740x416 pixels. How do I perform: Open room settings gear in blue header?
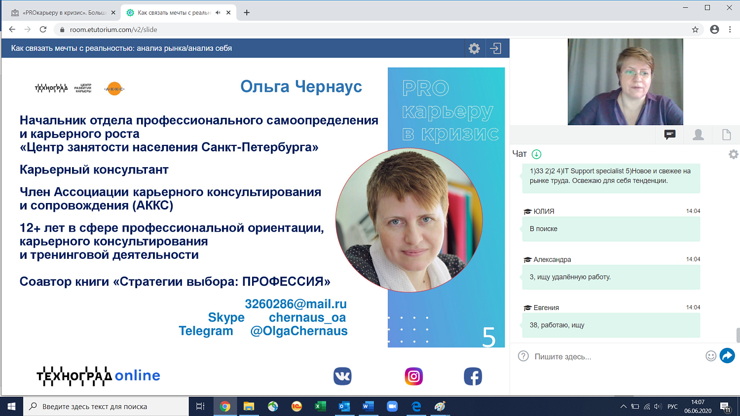(474, 48)
